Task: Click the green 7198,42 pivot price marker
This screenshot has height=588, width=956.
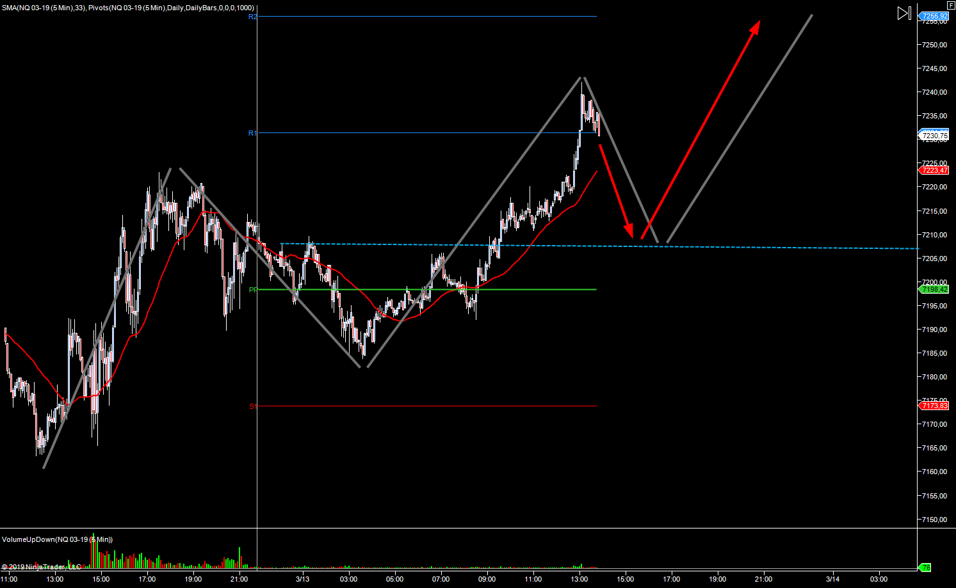Action: (x=934, y=289)
